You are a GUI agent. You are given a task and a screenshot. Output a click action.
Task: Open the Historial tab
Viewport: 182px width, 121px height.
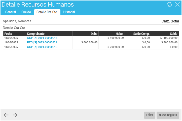[69, 12]
